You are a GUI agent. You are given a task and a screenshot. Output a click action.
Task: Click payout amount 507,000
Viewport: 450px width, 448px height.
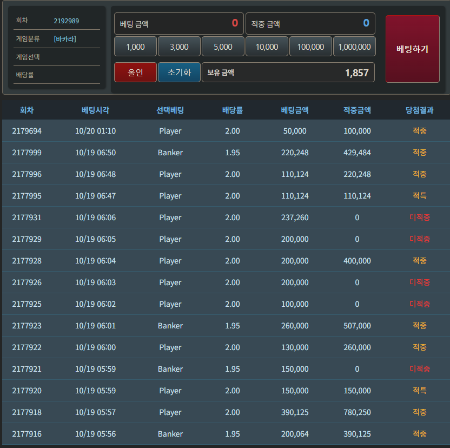(357, 326)
